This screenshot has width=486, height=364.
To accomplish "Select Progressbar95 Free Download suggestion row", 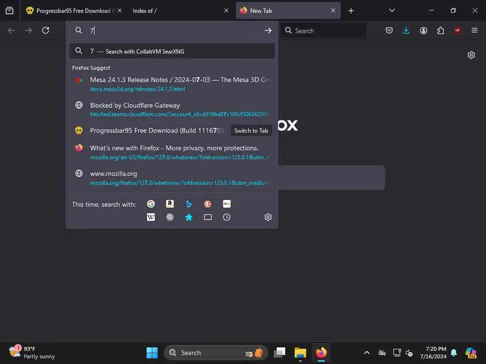I will coord(172,131).
